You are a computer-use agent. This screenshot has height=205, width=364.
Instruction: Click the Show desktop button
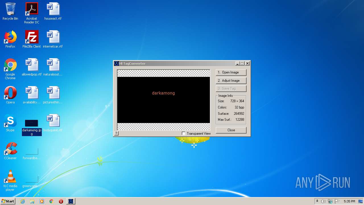(x=361, y=201)
